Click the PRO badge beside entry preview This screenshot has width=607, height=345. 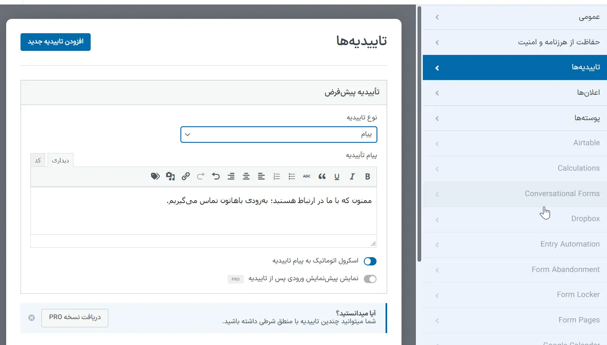(235, 279)
